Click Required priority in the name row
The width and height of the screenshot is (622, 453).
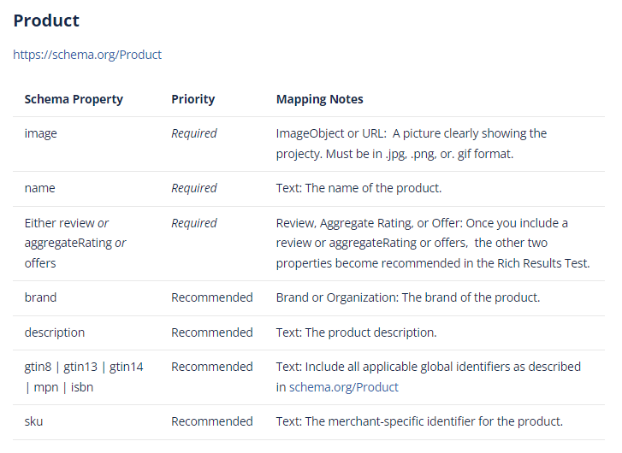click(x=194, y=188)
